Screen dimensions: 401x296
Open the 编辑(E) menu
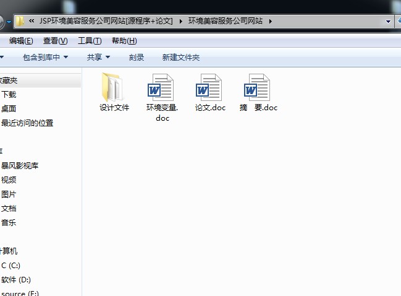pos(21,41)
